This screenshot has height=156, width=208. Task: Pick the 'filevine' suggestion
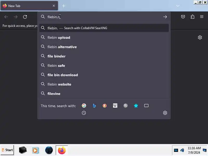pos(104,94)
